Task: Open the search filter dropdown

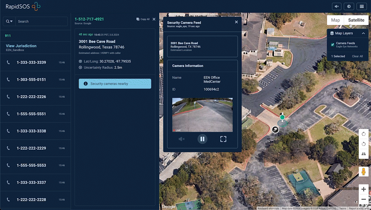Action: [9, 21]
